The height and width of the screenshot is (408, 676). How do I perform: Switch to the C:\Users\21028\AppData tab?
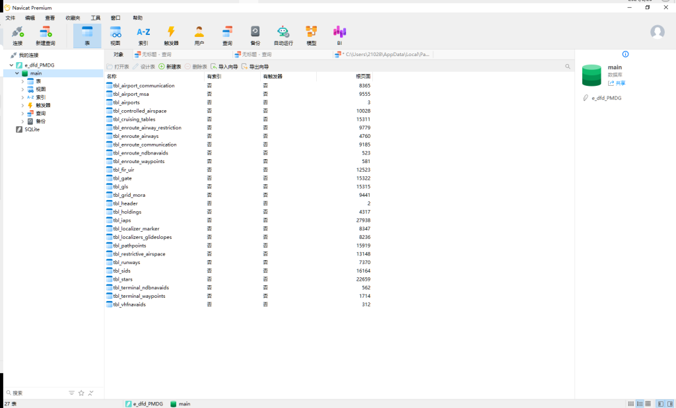click(x=382, y=54)
